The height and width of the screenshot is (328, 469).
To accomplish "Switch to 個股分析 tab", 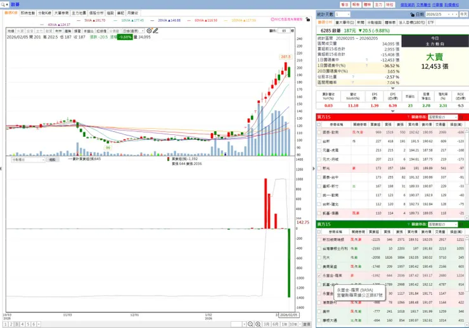I will pos(96,13).
